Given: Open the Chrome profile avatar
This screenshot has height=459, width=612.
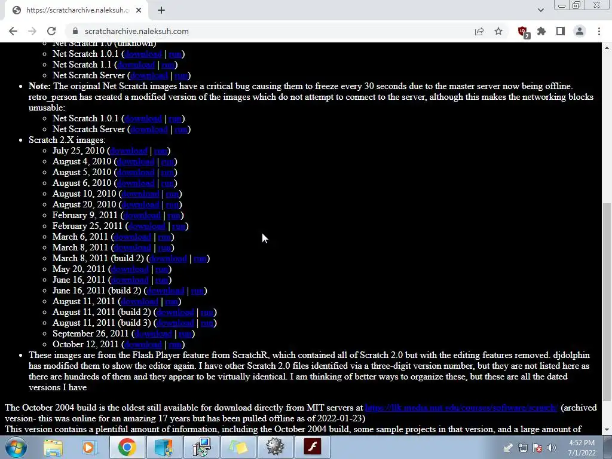Looking at the screenshot, I should click(580, 31).
